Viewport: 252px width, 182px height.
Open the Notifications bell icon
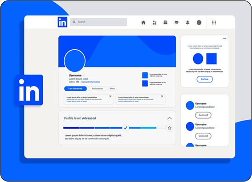click(x=188, y=23)
